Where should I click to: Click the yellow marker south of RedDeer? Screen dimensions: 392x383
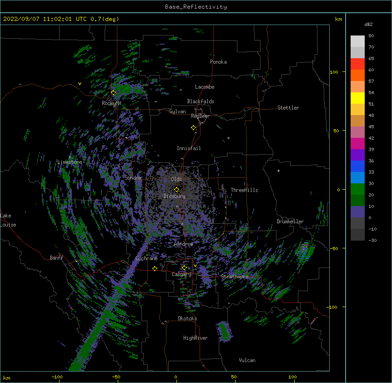193,128
